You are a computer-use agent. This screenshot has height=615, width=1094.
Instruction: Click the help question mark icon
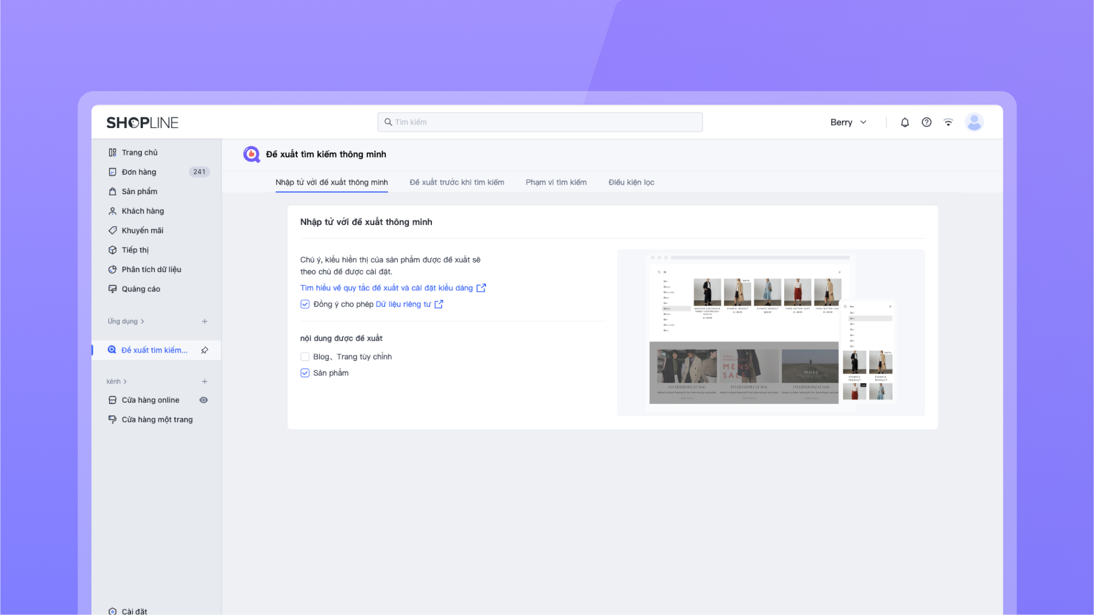pos(926,122)
